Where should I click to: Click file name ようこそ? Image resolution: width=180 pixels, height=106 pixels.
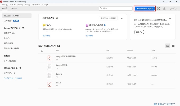point(58,83)
